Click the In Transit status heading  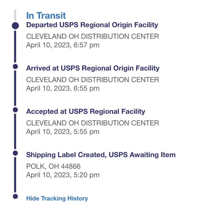pyautogui.click(x=46, y=16)
